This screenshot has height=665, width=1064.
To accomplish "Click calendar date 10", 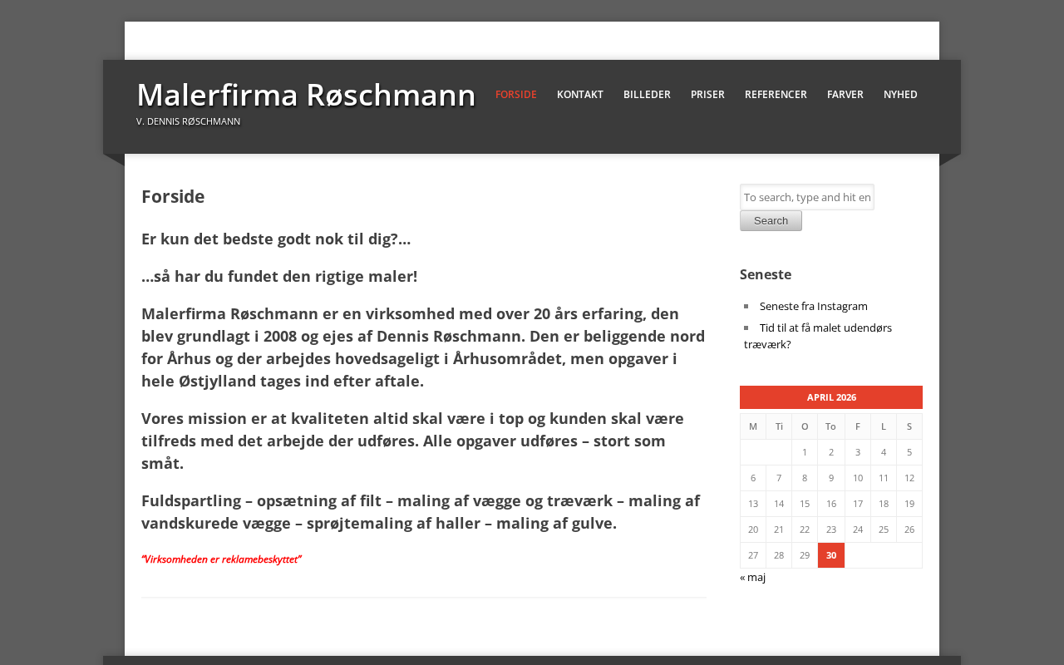I will (858, 478).
